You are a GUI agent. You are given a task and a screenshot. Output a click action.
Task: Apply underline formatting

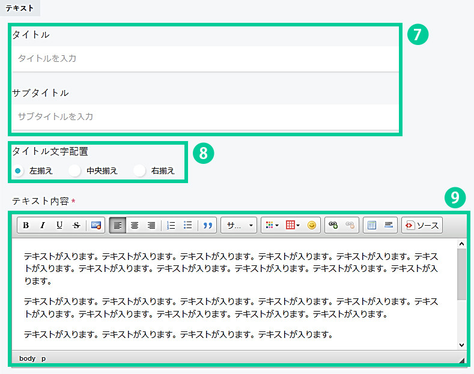[59, 225]
